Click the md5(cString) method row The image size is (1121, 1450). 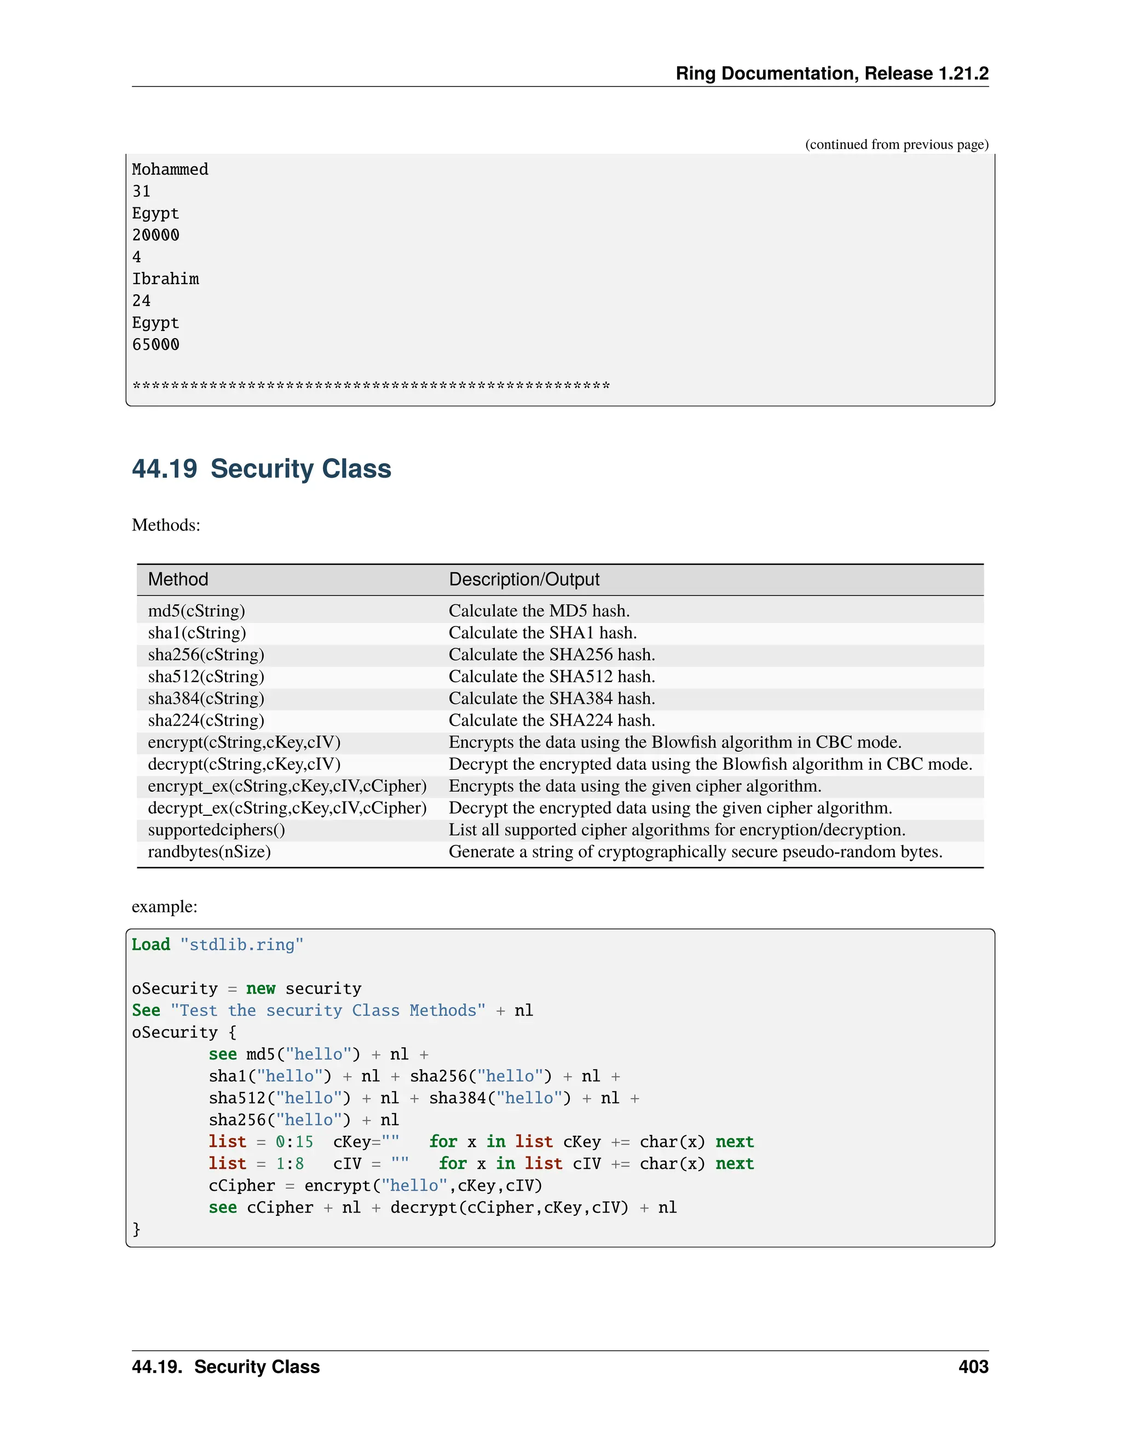(x=197, y=611)
